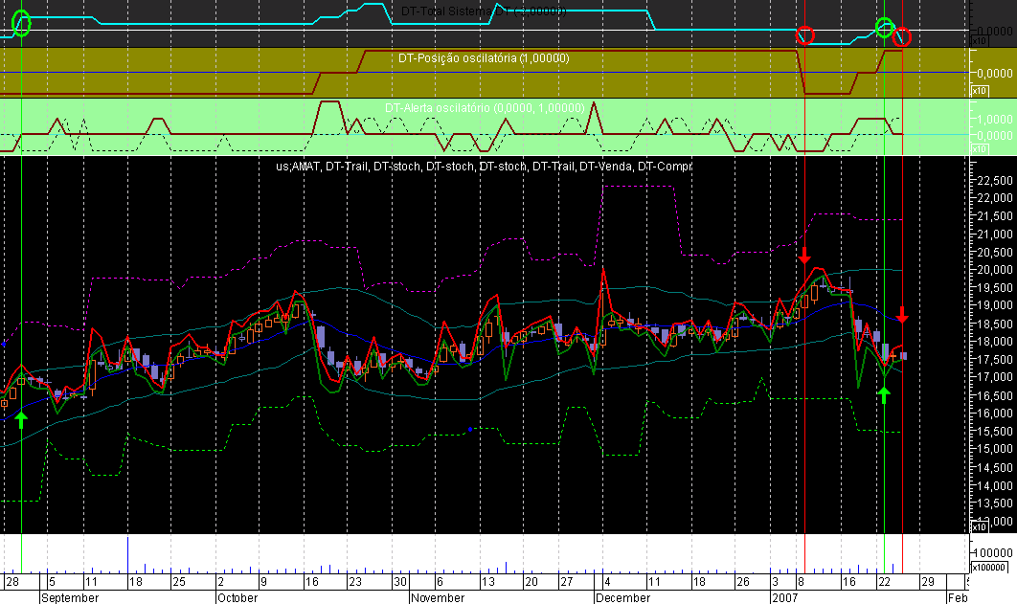Click the 0,0000 value on DT-Posição oscilatória axis
This screenshot has height=604, width=1017.
(x=994, y=74)
